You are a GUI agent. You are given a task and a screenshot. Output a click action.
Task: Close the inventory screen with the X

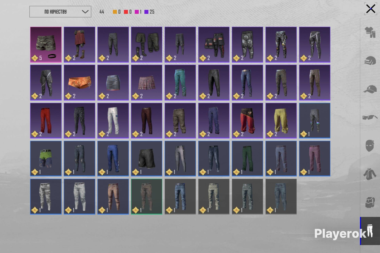tap(371, 9)
